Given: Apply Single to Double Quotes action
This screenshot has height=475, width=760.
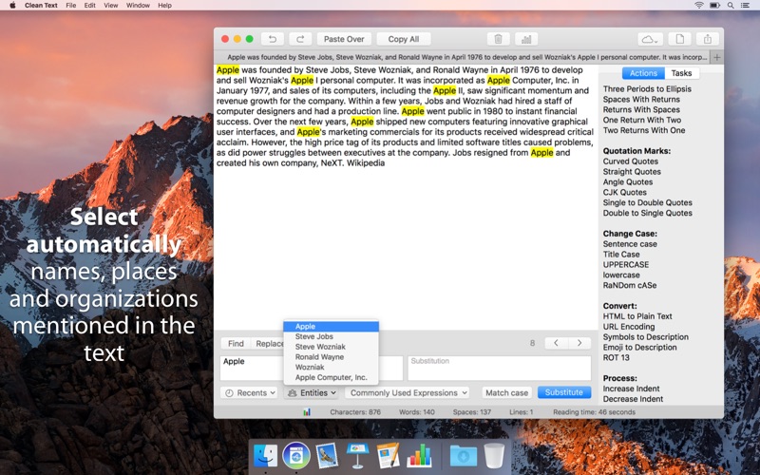Looking at the screenshot, I should tap(648, 202).
